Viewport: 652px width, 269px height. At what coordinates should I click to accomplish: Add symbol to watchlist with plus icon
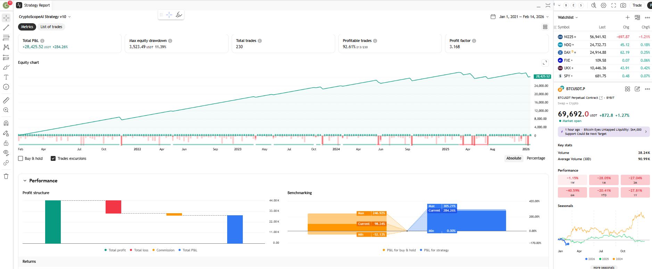627,17
